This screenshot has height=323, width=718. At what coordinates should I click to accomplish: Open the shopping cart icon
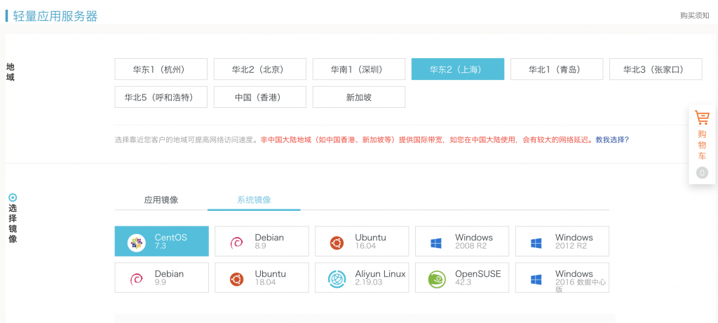702,118
